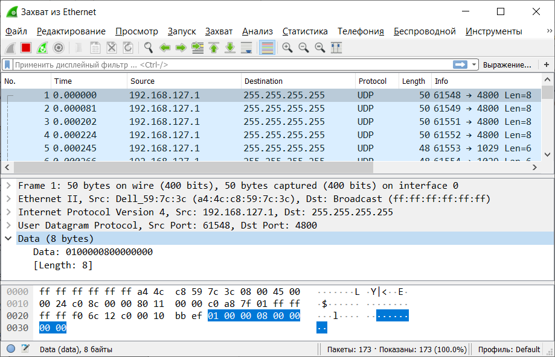
Task: Restart the current capture
Action: pyautogui.click(x=42, y=48)
